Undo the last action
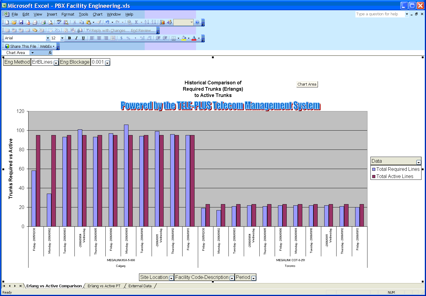The width and height of the screenshot is (426, 296). (x=107, y=22)
